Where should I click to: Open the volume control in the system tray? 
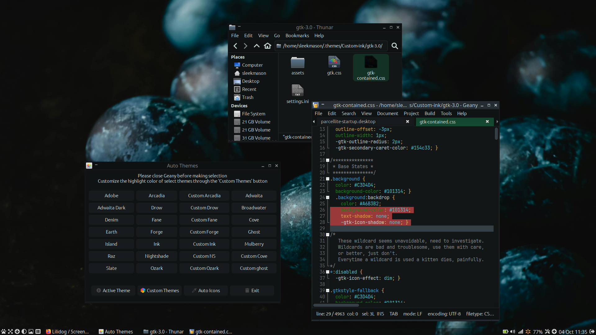click(512, 332)
